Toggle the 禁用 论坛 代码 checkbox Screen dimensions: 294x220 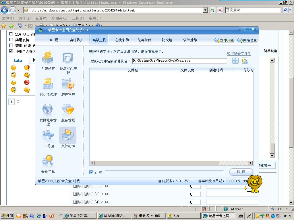tap(11, 46)
